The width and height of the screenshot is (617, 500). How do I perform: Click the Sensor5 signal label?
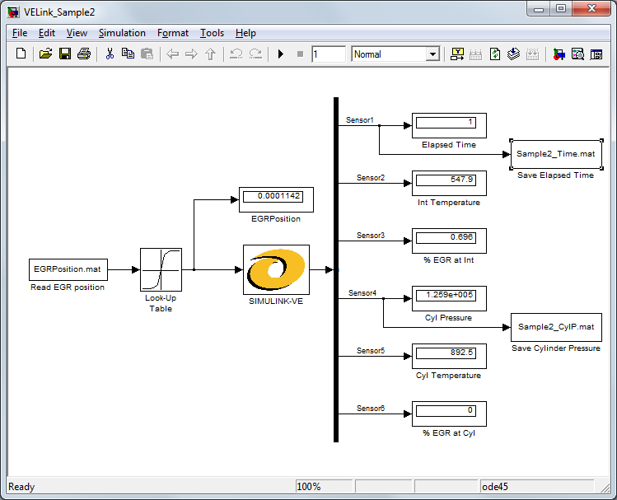[x=371, y=351]
